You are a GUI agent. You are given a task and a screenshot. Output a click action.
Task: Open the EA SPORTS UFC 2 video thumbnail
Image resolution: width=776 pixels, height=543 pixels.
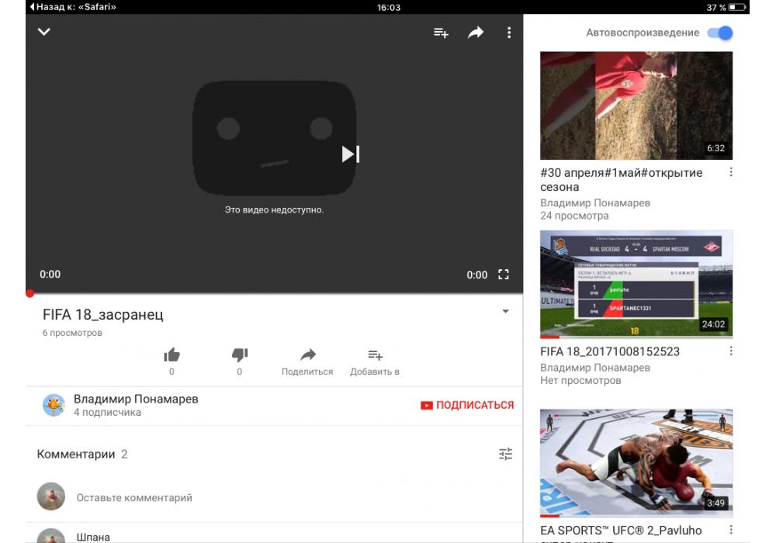(636, 462)
